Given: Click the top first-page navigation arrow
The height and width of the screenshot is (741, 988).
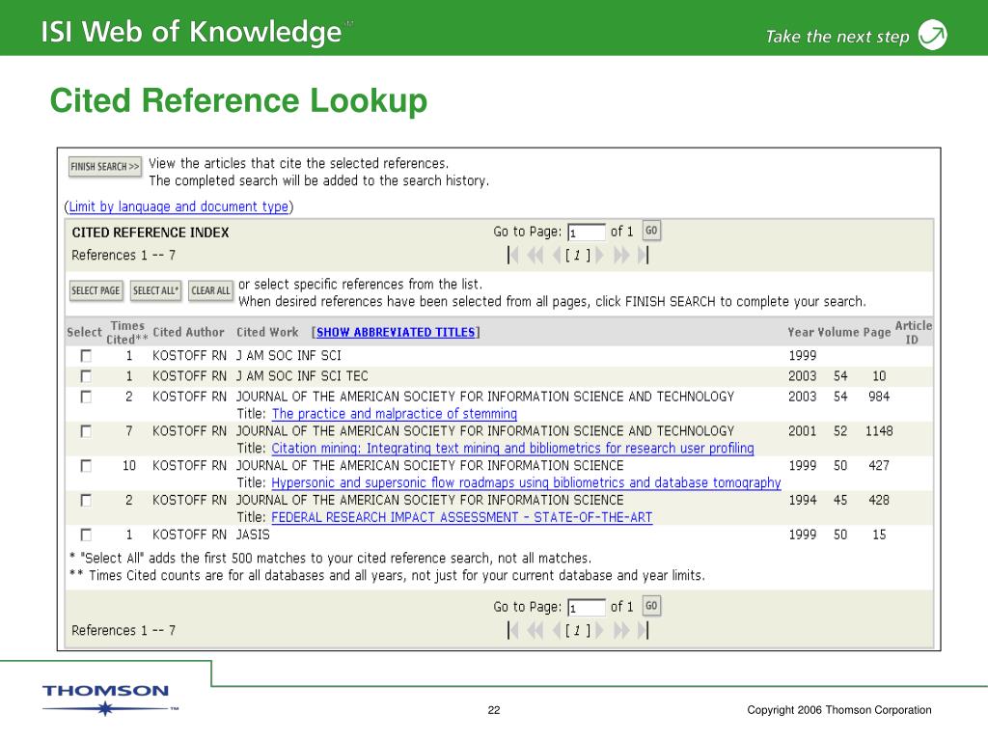Looking at the screenshot, I should pyautogui.click(x=513, y=255).
